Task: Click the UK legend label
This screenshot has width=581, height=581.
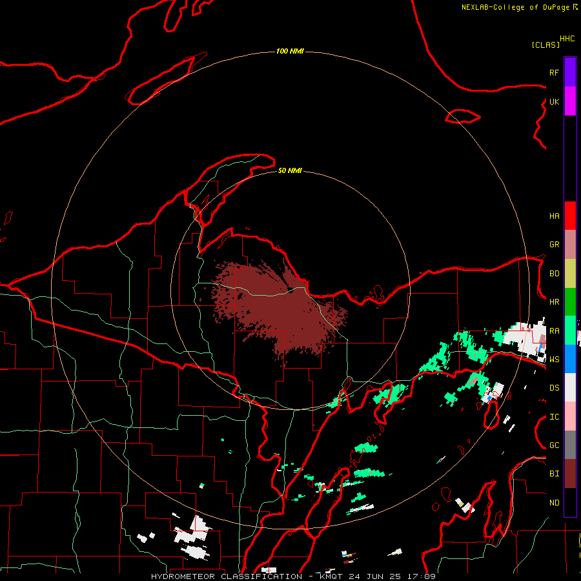Action: pyautogui.click(x=554, y=101)
